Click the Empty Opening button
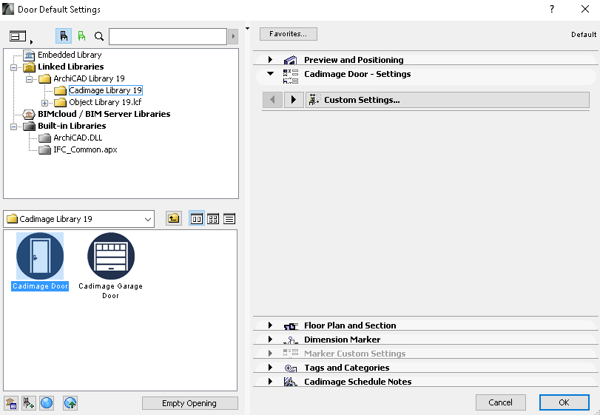The width and height of the screenshot is (600, 415). (190, 403)
